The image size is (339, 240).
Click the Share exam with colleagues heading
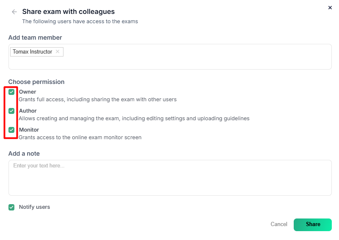coord(68,12)
